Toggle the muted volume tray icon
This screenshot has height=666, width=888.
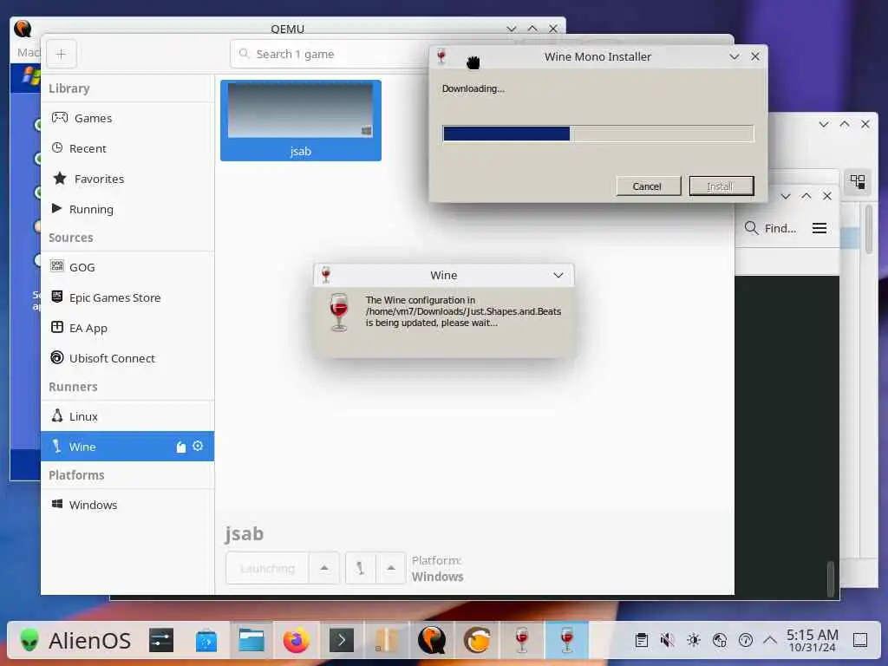(x=667, y=641)
